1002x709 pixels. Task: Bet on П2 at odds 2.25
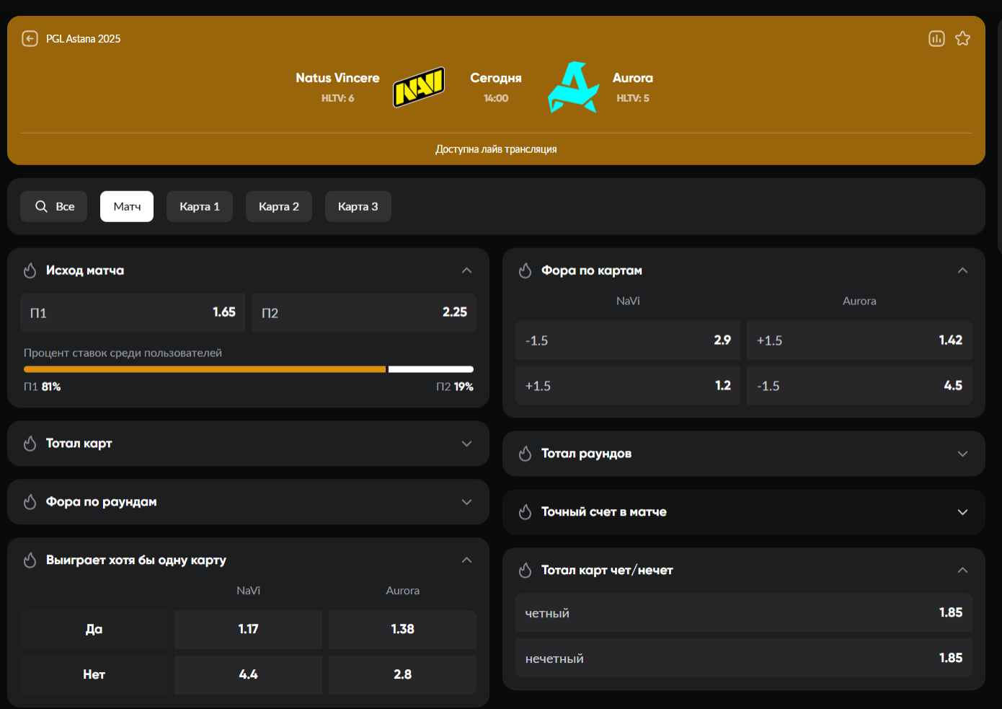pyautogui.click(x=364, y=312)
